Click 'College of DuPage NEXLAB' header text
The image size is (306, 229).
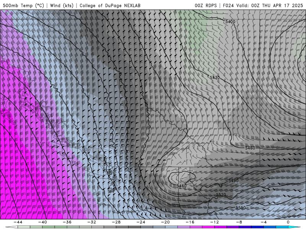[x=110, y=5]
